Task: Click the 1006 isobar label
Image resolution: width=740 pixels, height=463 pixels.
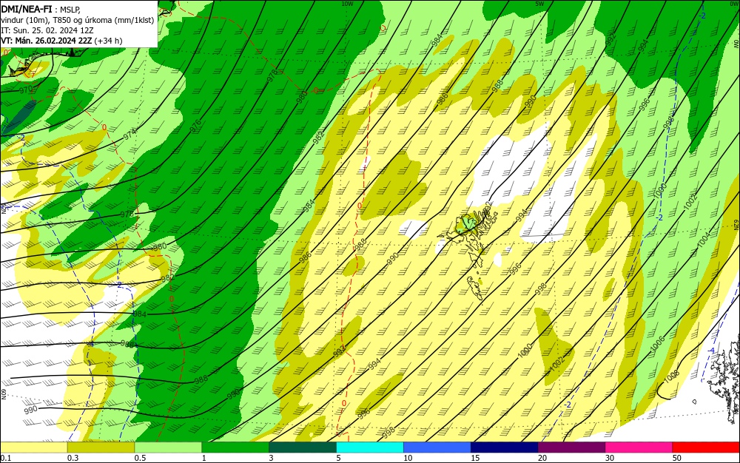Action: coord(657,344)
